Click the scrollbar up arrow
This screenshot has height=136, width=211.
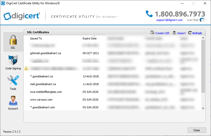[203, 38]
